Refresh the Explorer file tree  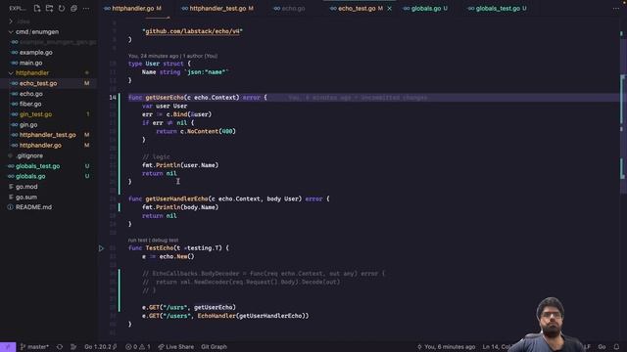point(62,8)
